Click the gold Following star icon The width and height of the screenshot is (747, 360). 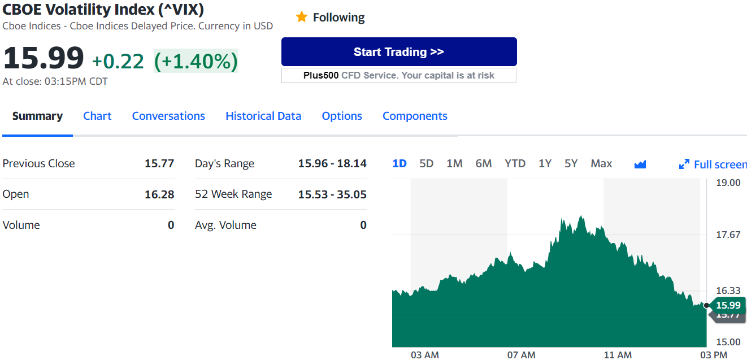tap(301, 17)
